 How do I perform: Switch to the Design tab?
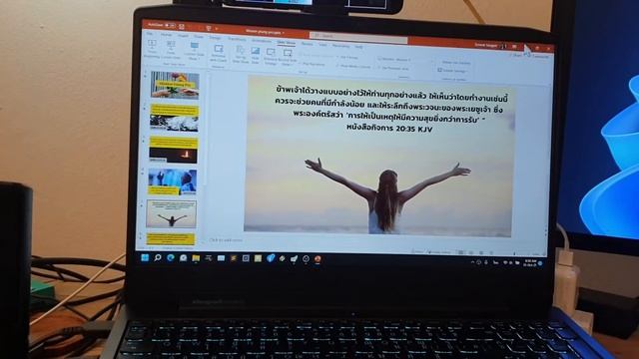tap(215, 38)
